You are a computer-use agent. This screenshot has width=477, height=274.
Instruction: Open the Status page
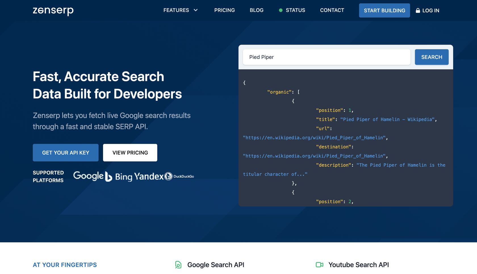click(x=295, y=10)
